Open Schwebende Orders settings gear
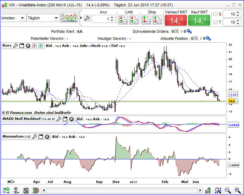244x195 pixels. click(189, 31)
